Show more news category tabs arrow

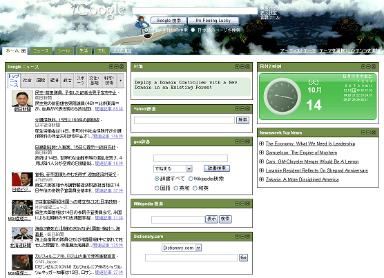[121, 80]
